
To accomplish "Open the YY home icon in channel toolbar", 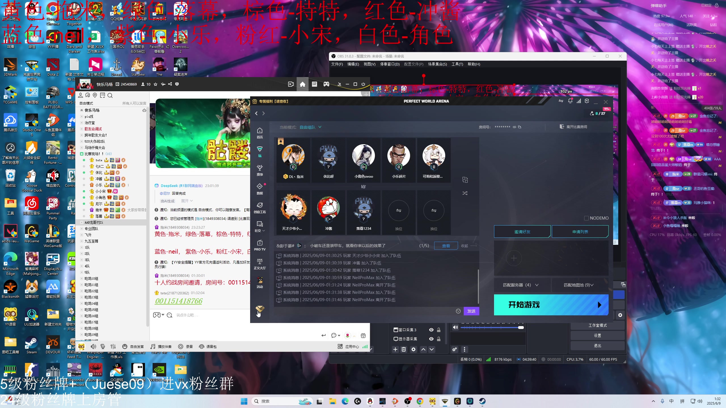I will tap(302, 84).
